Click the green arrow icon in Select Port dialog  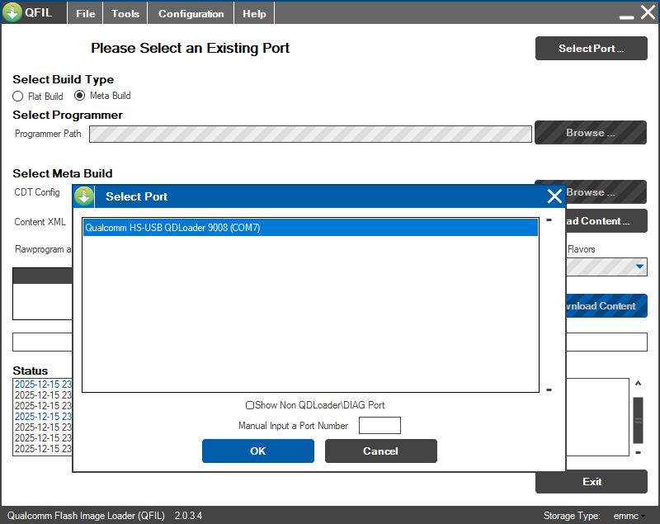(x=84, y=196)
